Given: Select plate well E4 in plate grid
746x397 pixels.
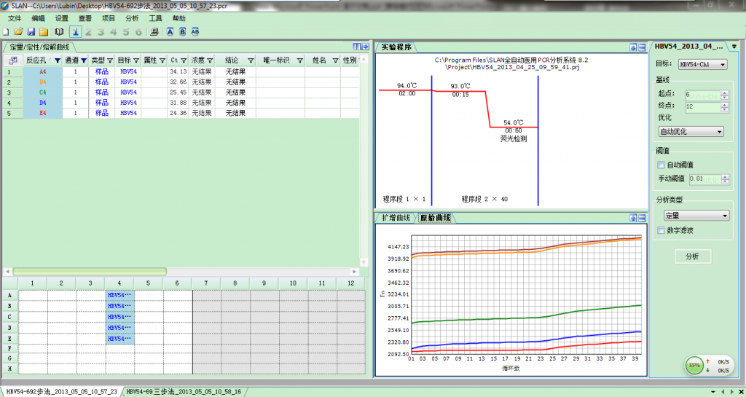Looking at the screenshot, I should point(120,339).
